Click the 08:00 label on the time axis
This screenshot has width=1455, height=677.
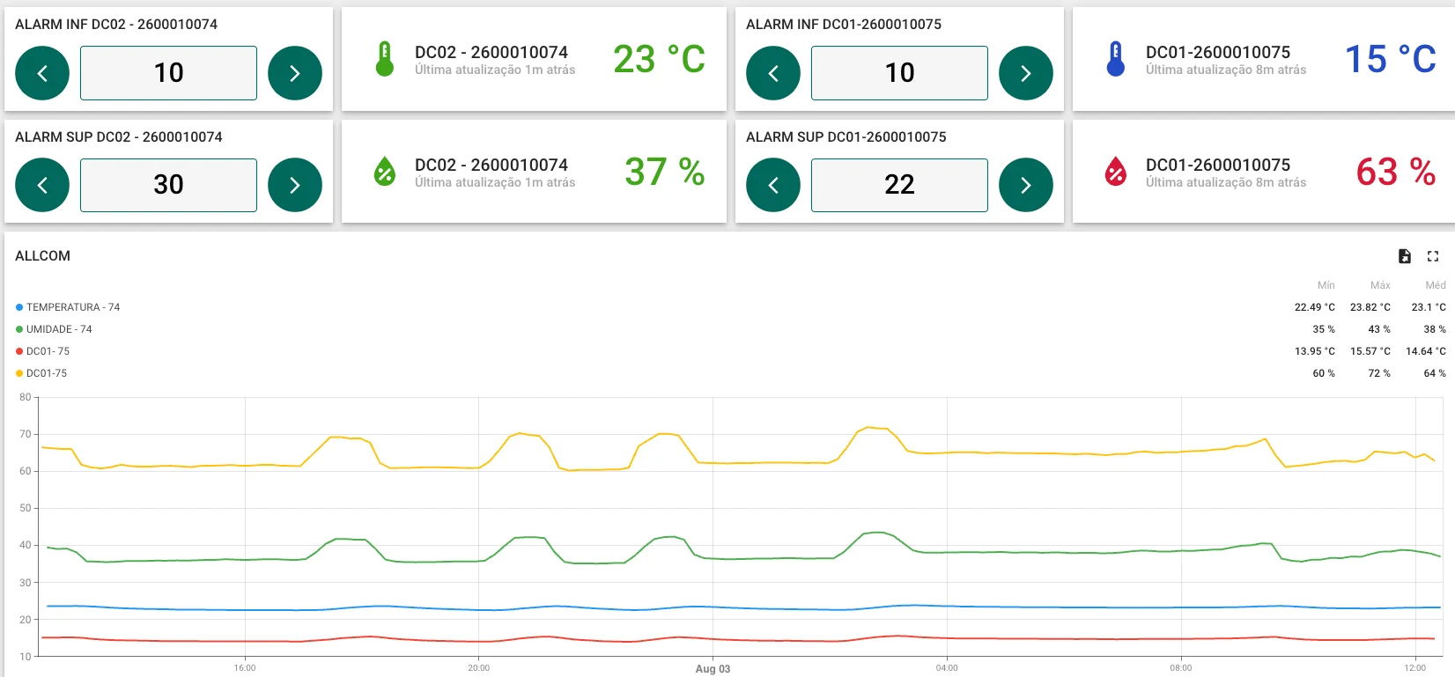1181,668
